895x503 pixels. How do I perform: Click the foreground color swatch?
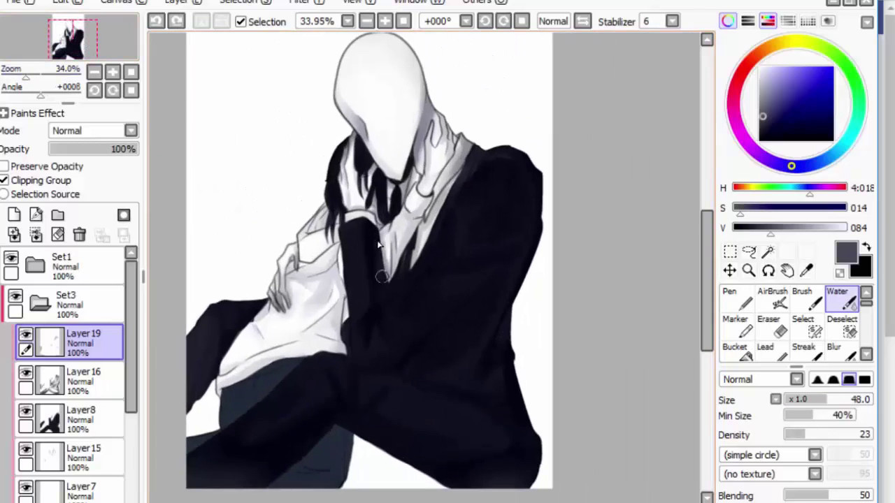pyautogui.click(x=845, y=253)
